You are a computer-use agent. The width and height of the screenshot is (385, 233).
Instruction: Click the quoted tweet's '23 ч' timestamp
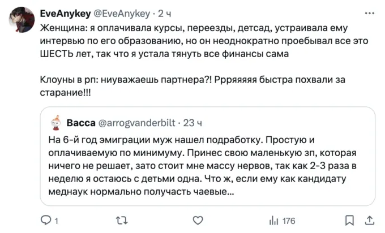[195, 122]
